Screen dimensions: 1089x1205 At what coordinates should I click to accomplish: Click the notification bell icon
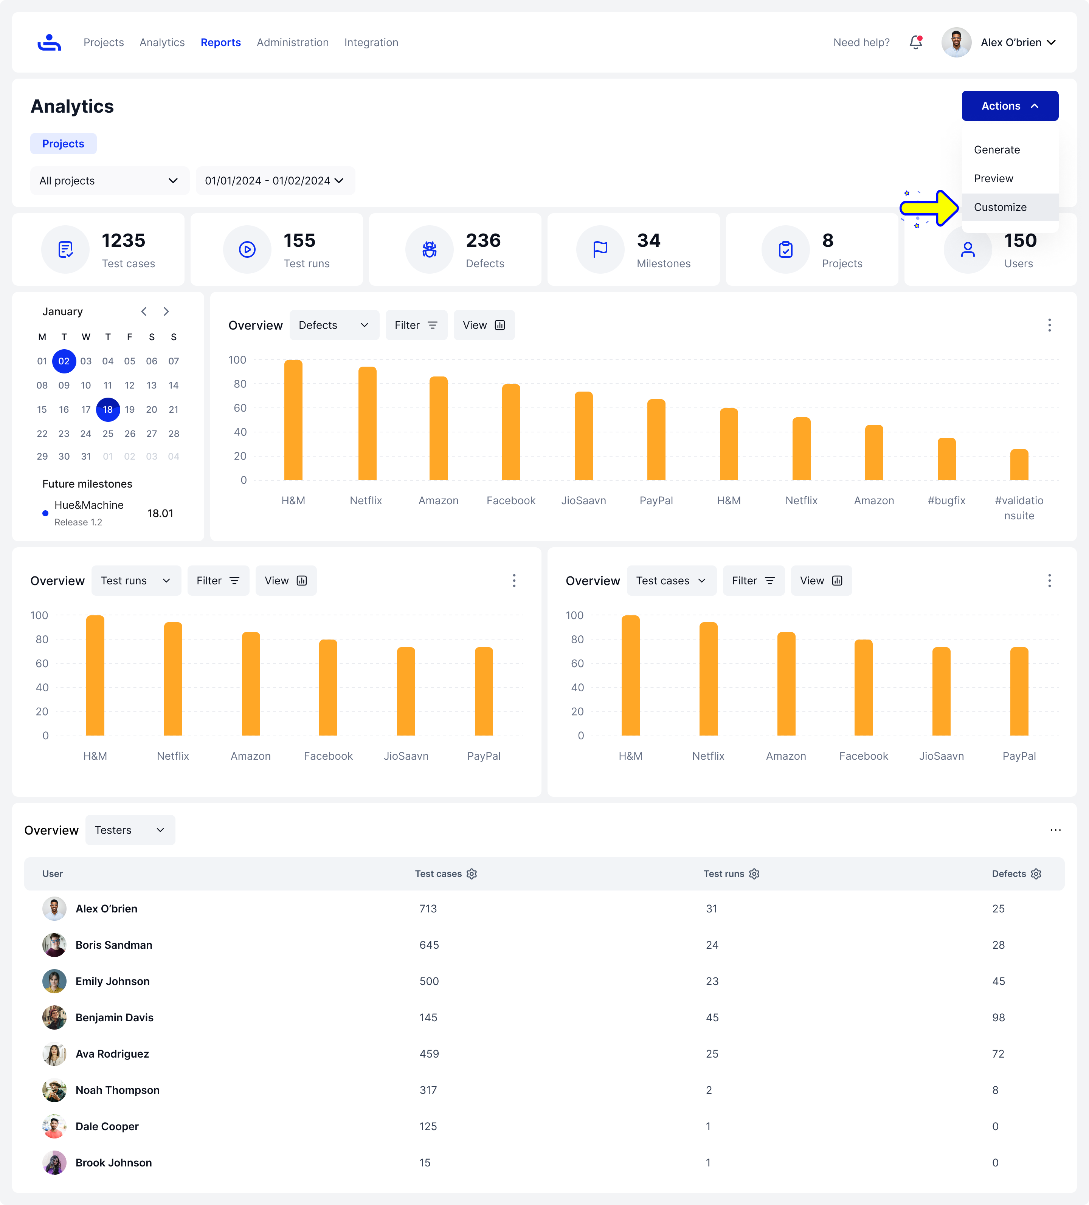point(915,42)
